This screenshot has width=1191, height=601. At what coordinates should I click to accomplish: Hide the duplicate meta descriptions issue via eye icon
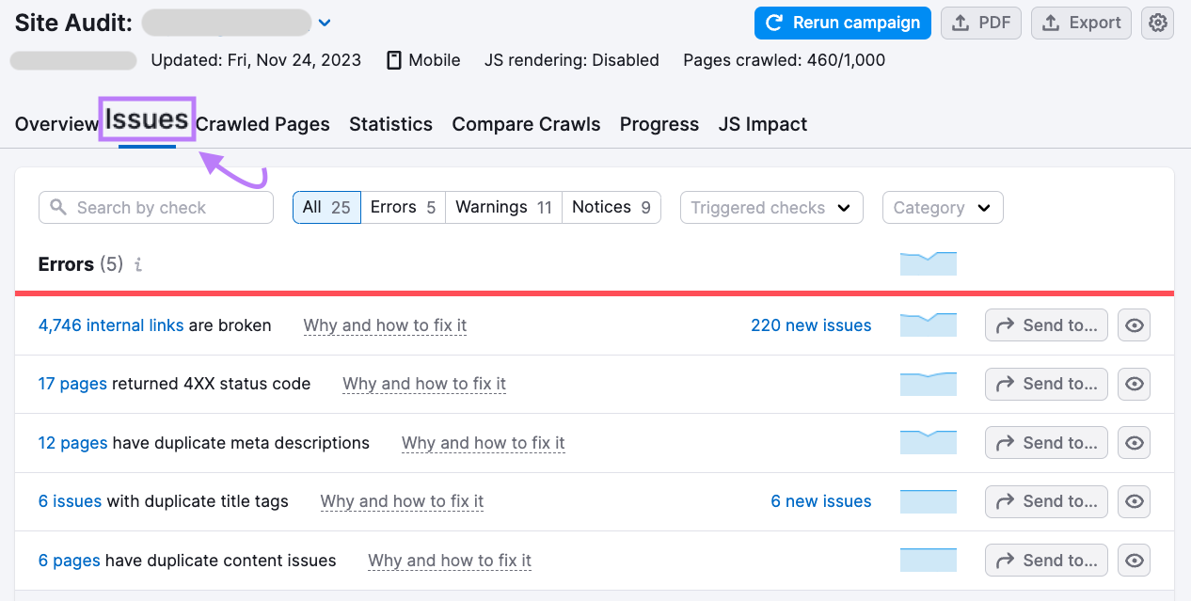click(1134, 442)
